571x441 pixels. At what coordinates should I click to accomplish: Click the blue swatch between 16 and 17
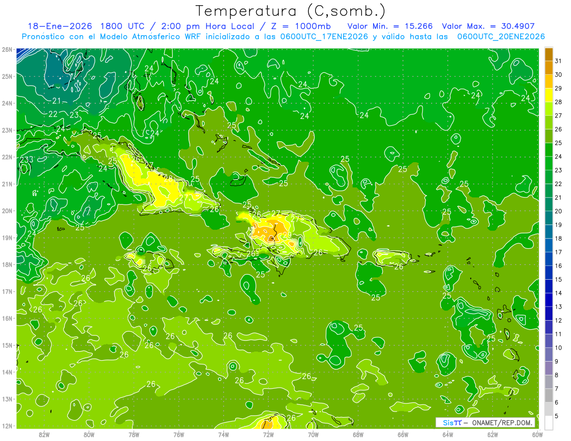pyautogui.click(x=549, y=259)
